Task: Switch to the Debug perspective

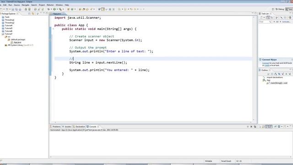Action: point(280,9)
